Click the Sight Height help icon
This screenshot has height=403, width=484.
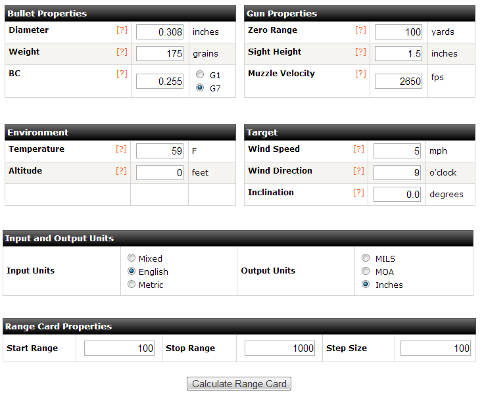360,52
